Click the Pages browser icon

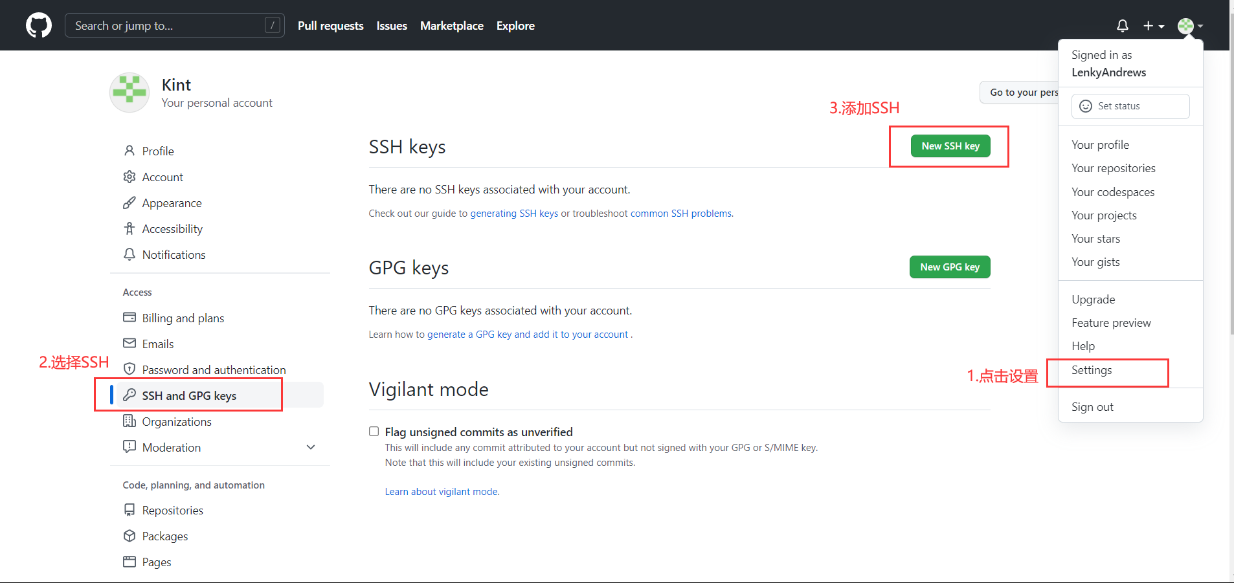[129, 562]
